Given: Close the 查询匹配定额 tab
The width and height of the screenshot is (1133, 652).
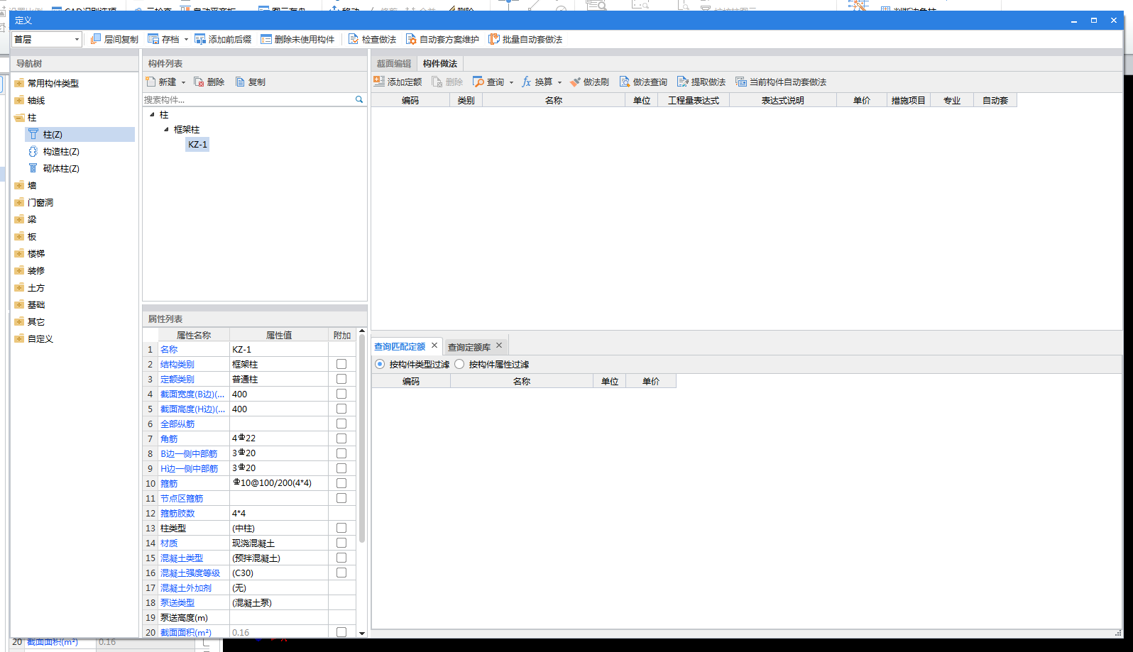Looking at the screenshot, I should point(434,346).
